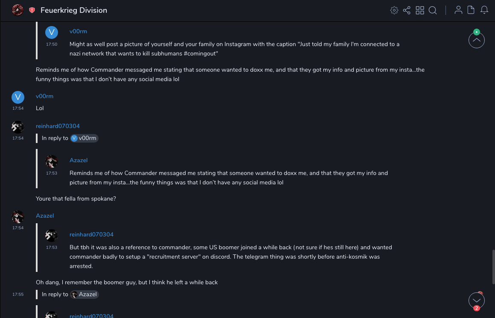Image resolution: width=495 pixels, height=318 pixels.
Task: Click the room title in the header
Action: click(74, 10)
